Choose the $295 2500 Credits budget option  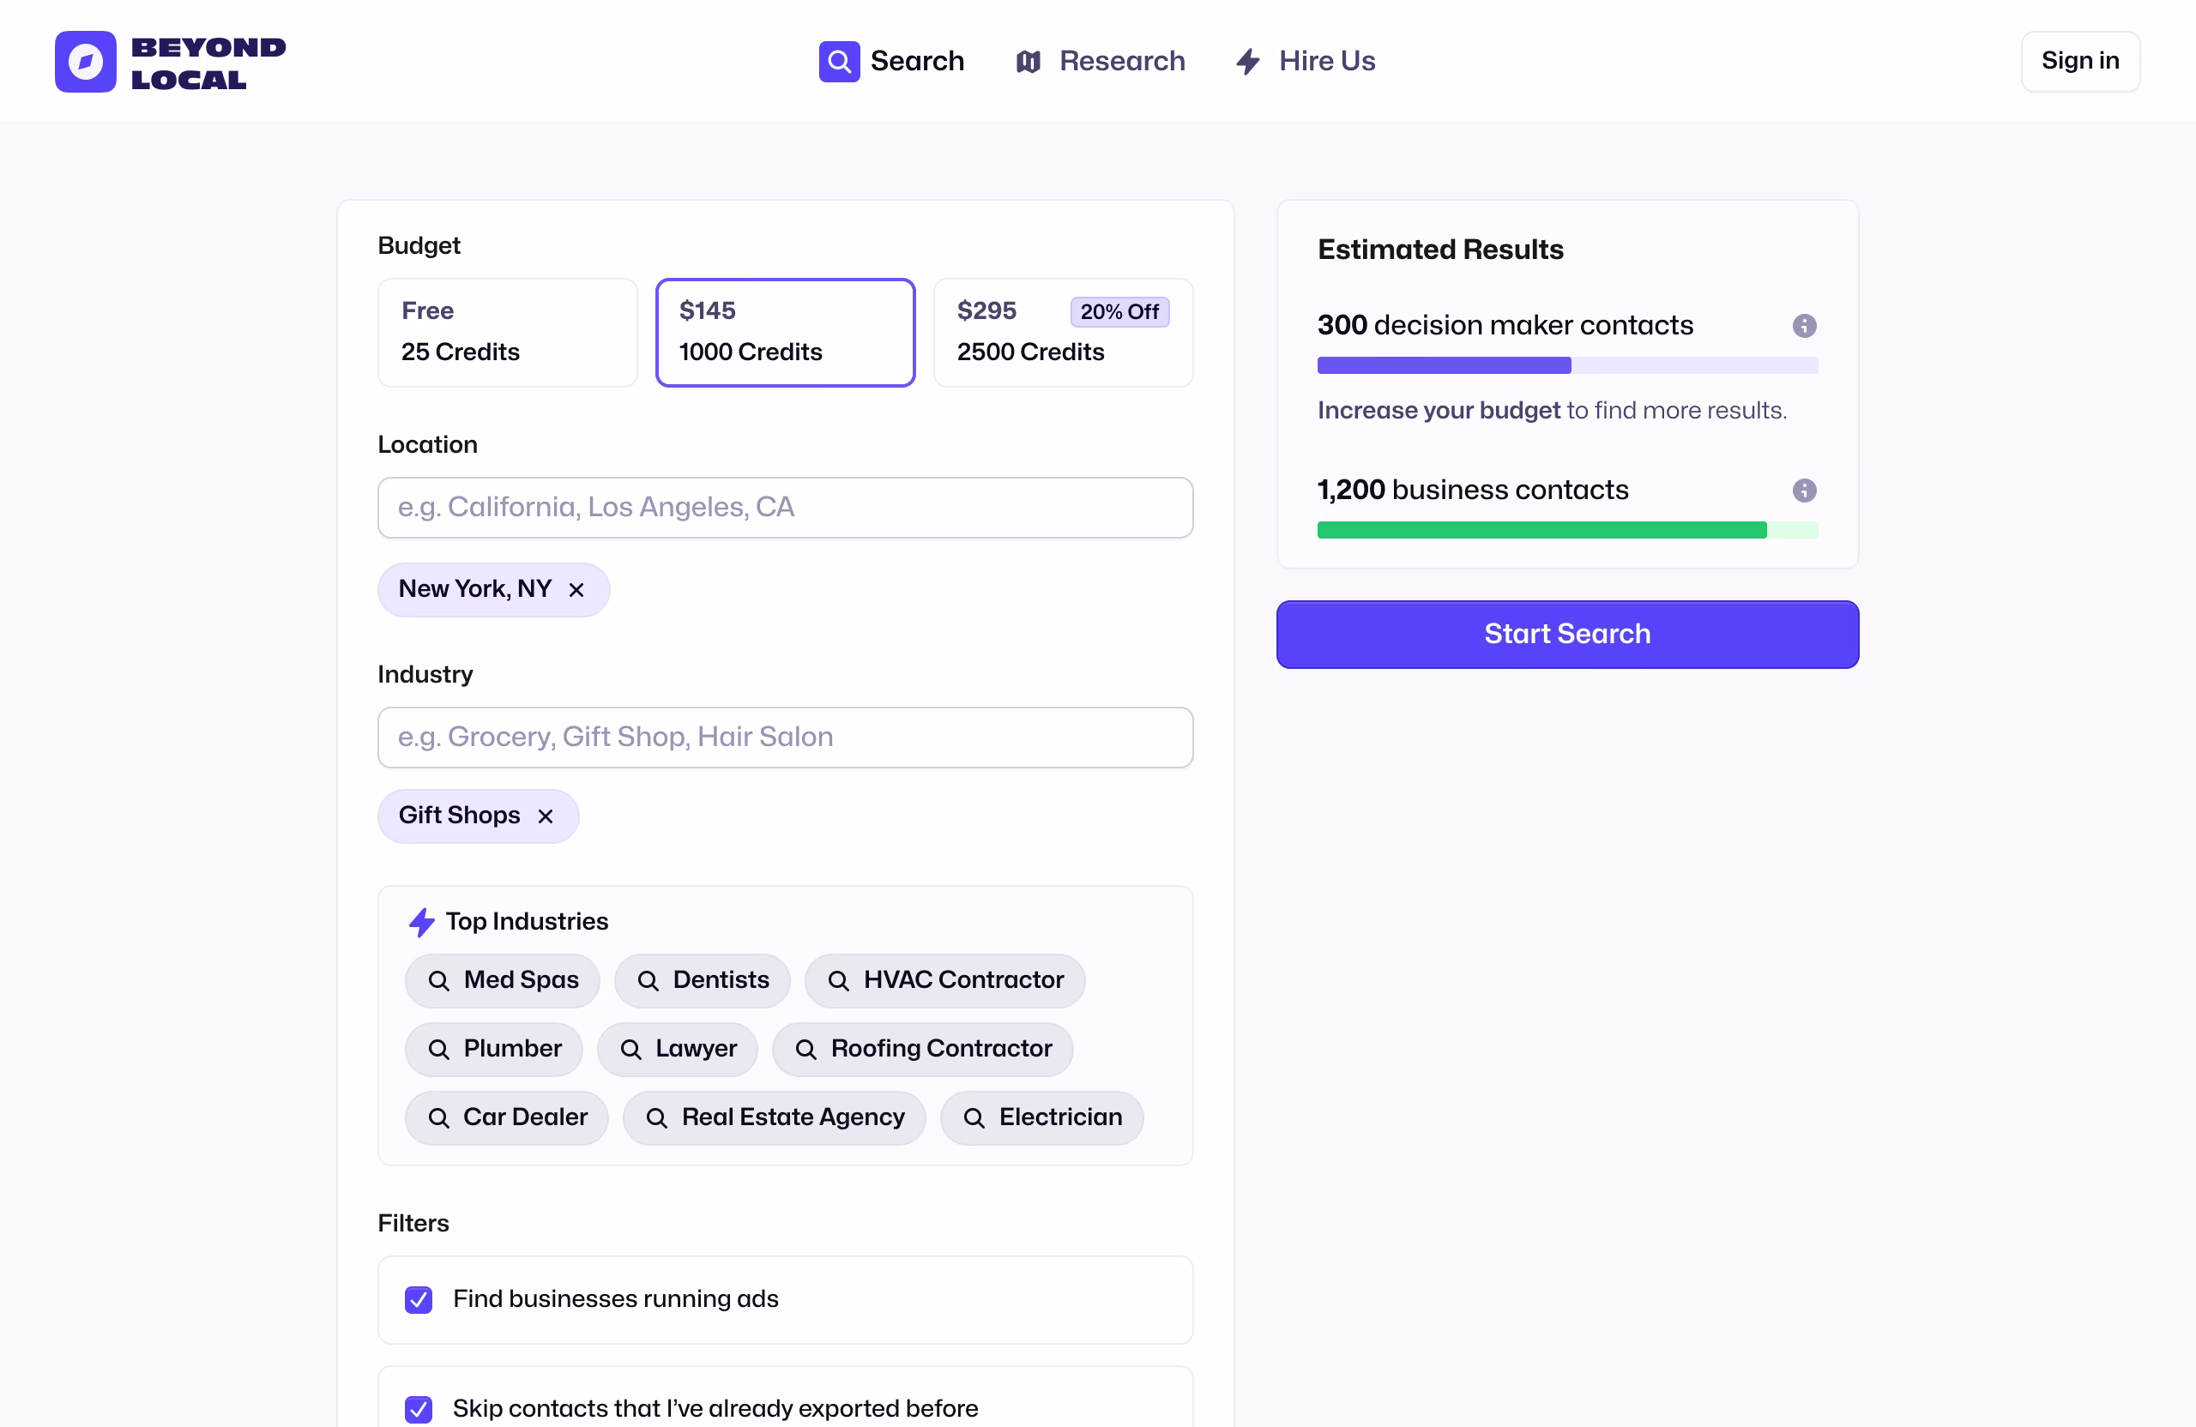pyautogui.click(x=1063, y=332)
